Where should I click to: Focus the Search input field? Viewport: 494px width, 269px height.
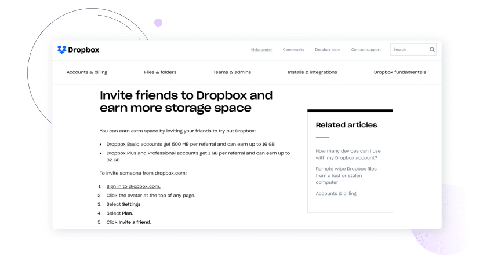(409, 50)
